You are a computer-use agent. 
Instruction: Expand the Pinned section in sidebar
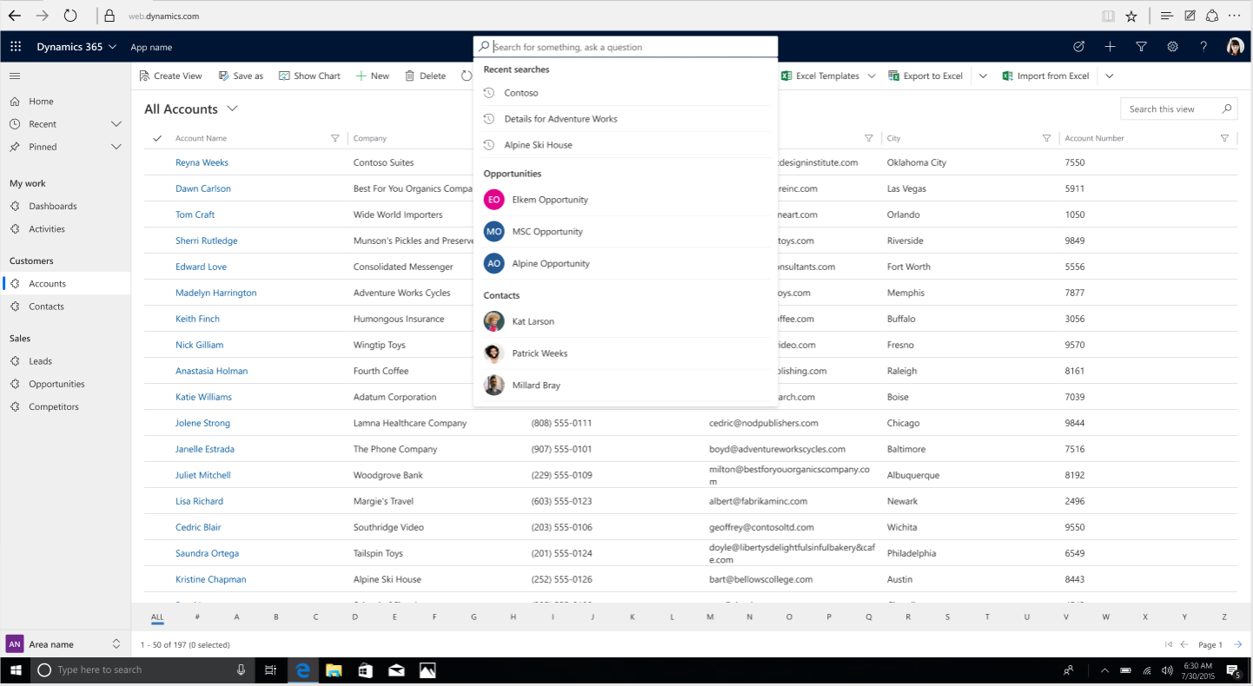point(116,147)
